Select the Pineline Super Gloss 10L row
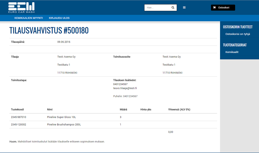 point(61,117)
